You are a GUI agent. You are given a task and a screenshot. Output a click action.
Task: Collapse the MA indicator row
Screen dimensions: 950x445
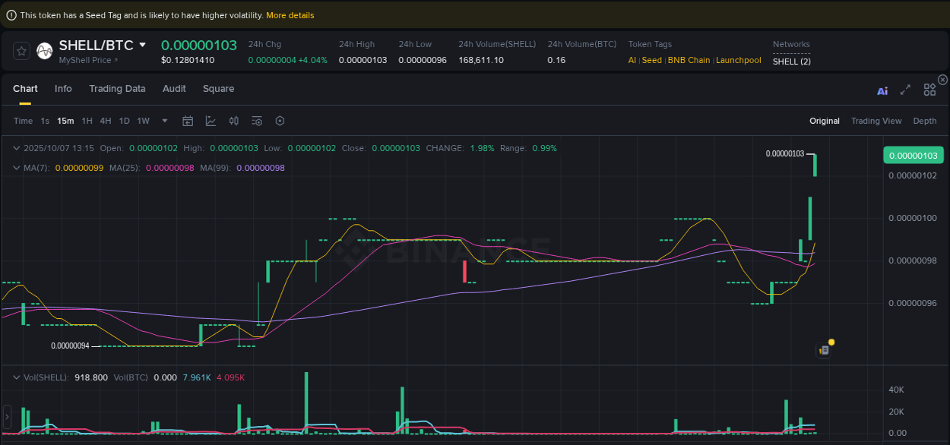[17, 167]
